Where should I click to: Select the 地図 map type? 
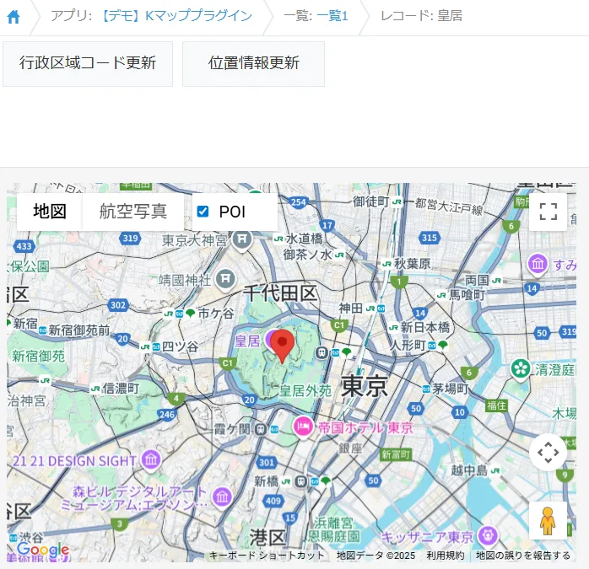tap(50, 212)
